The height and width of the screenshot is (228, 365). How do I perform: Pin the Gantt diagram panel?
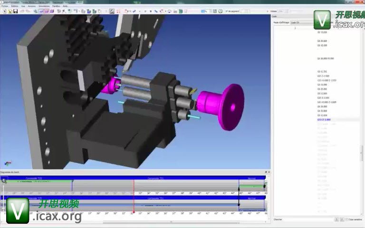tap(266, 172)
